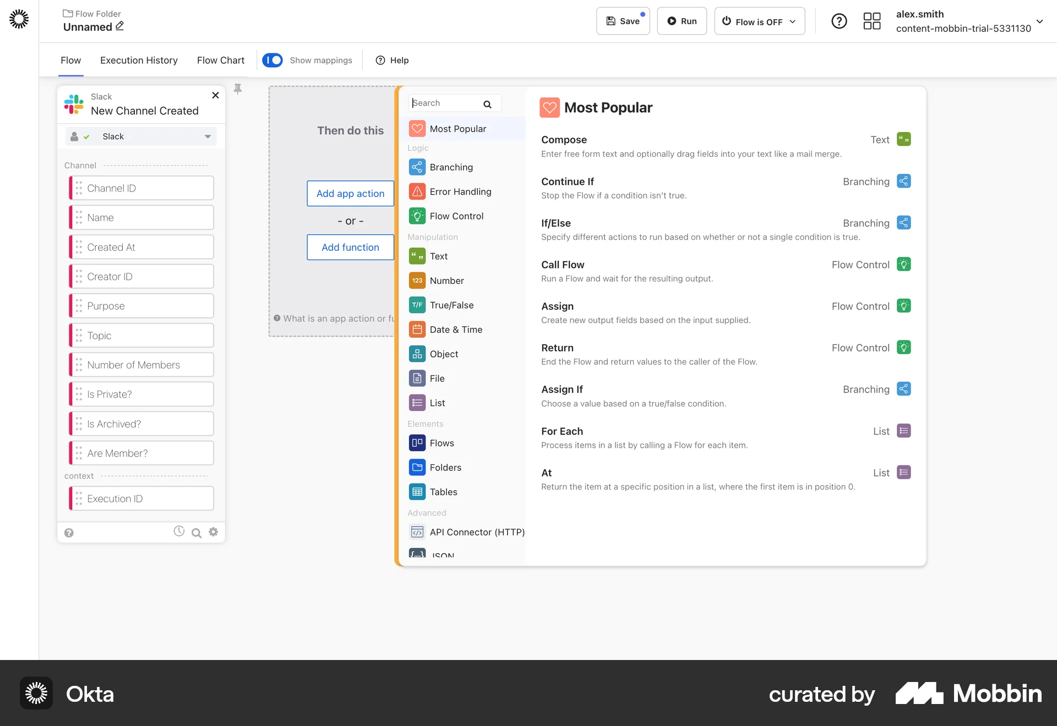Click the Number (123) function icon
1057x726 pixels.
(417, 280)
